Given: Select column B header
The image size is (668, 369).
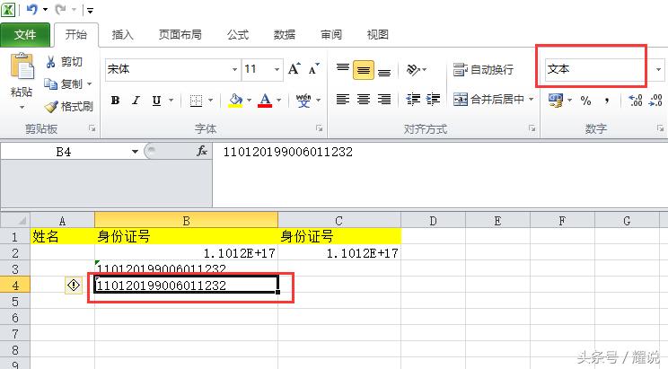Looking at the screenshot, I should pyautogui.click(x=186, y=221).
